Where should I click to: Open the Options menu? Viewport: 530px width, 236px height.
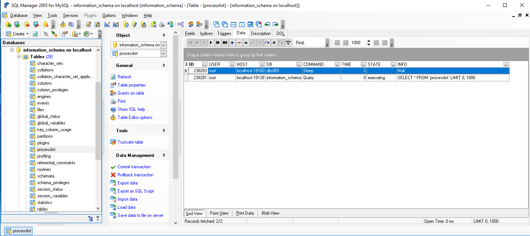click(x=109, y=15)
